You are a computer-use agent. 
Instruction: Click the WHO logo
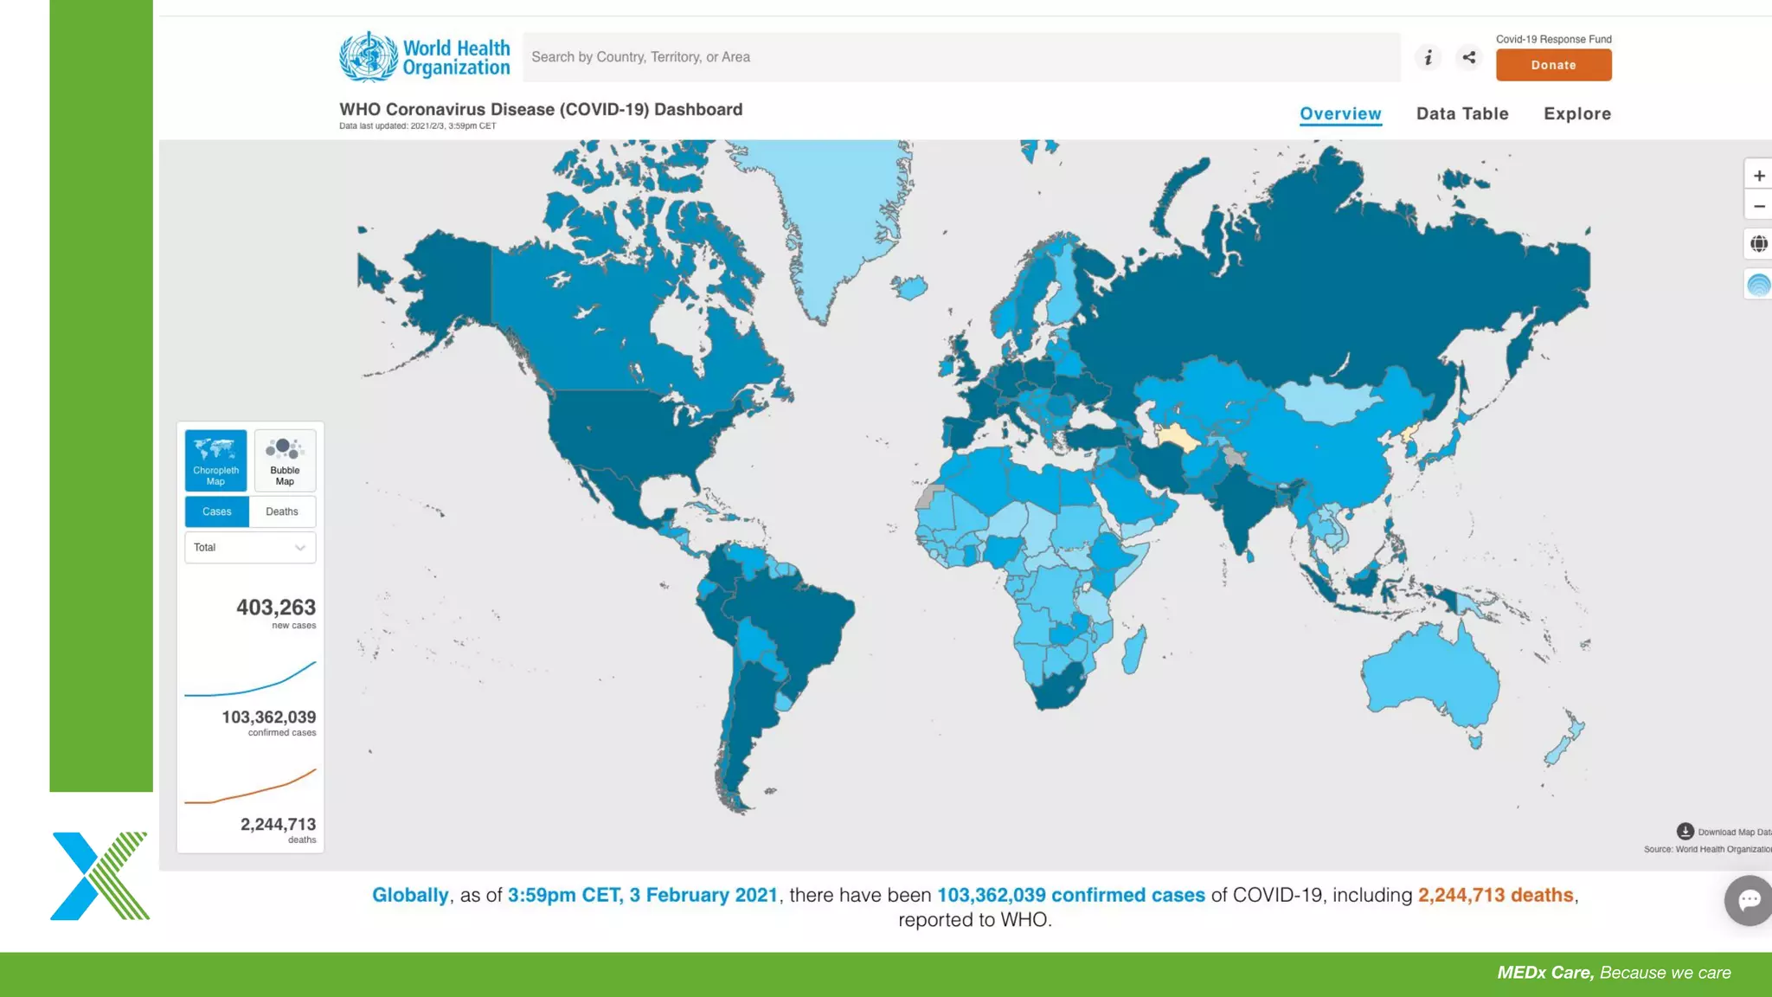[x=425, y=57]
